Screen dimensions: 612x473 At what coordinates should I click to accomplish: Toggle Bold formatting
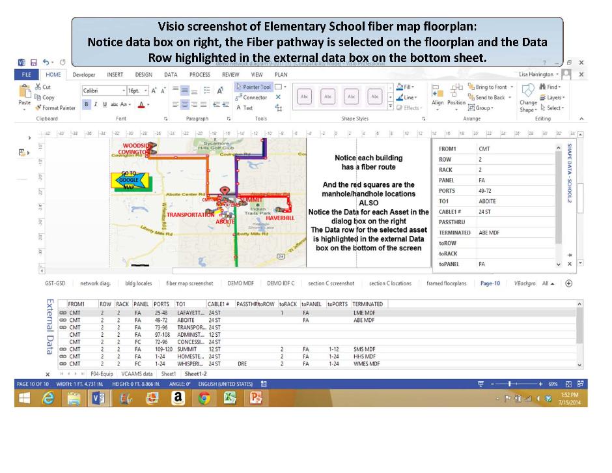pyautogui.click(x=86, y=104)
